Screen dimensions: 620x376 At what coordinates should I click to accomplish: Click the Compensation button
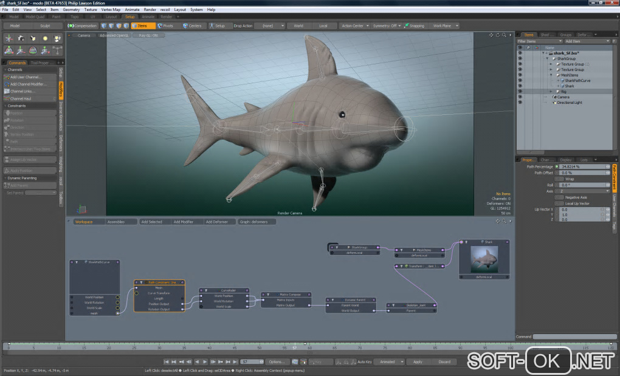pyautogui.click(x=83, y=26)
